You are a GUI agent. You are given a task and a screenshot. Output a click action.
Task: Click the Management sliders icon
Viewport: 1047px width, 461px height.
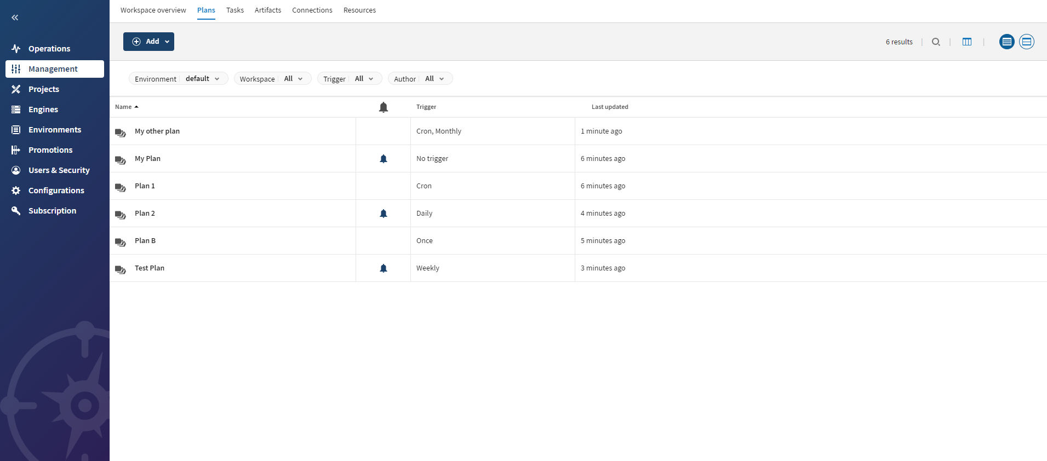(x=16, y=69)
